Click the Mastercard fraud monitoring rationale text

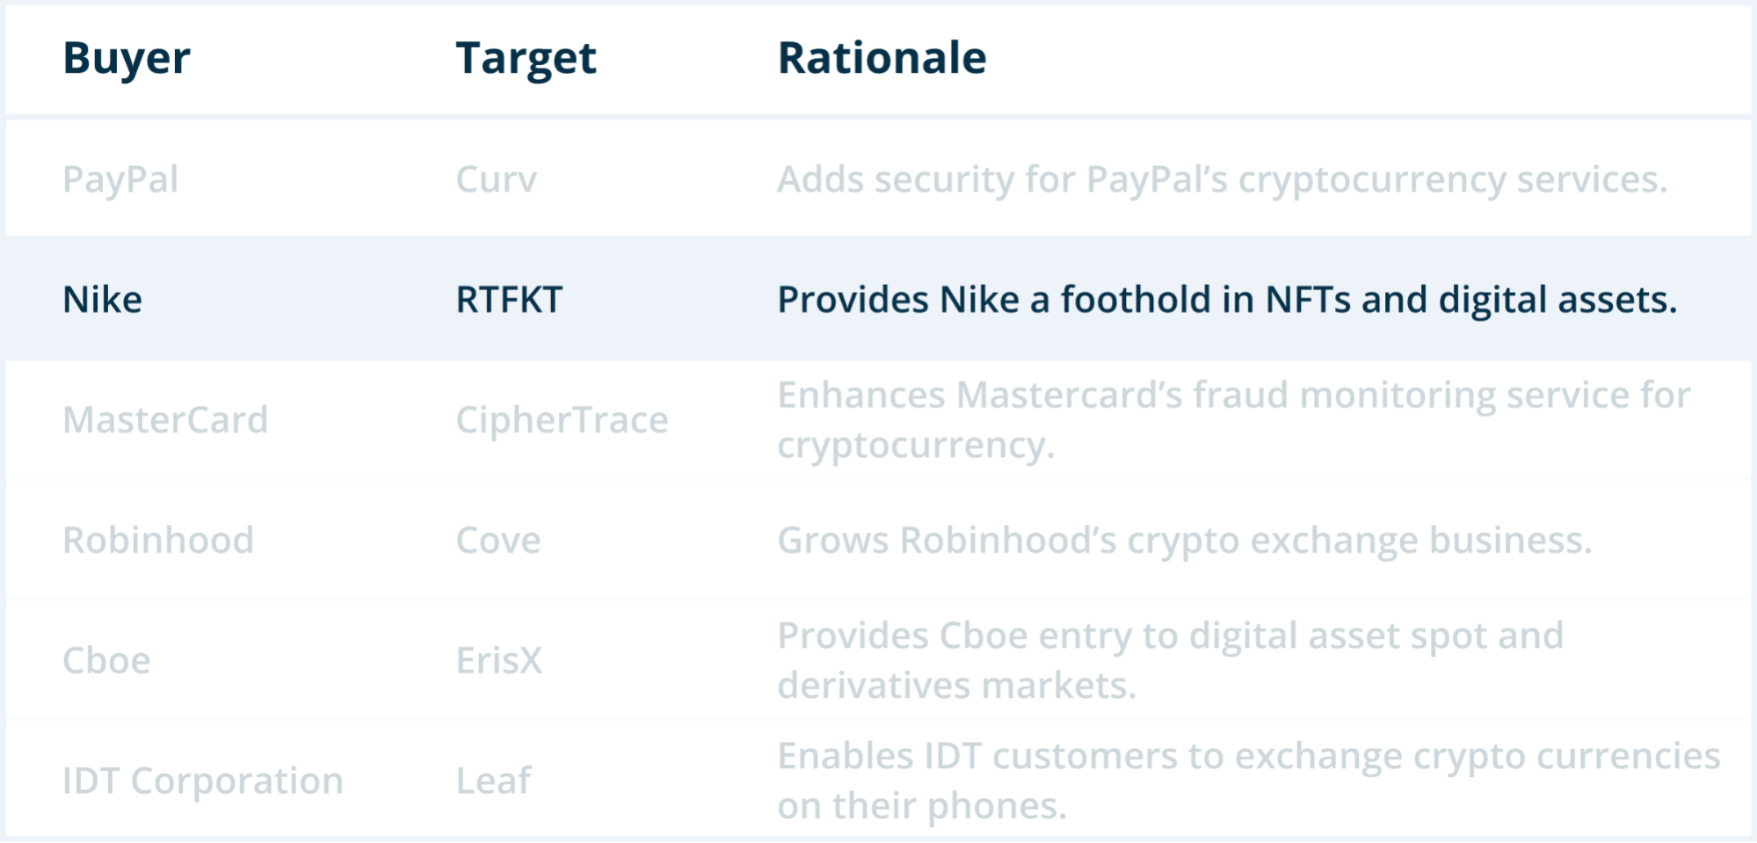tap(1232, 419)
